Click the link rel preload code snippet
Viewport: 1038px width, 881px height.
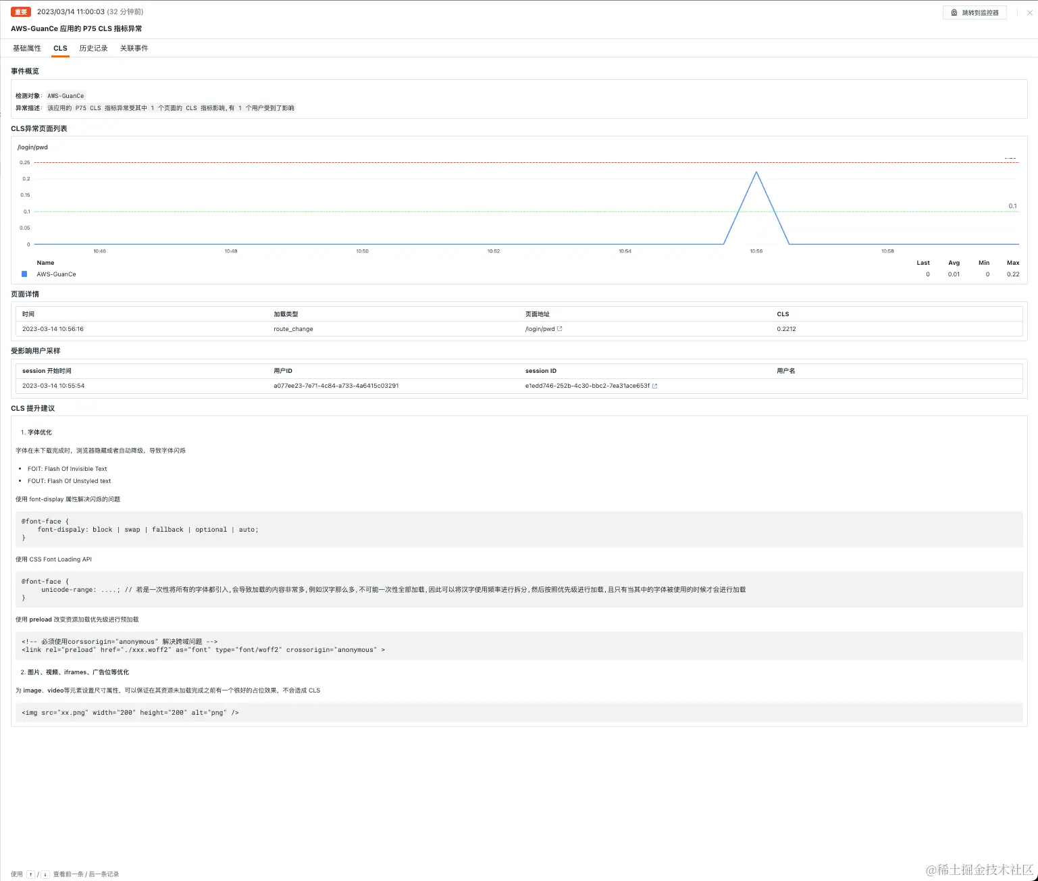[519, 646]
